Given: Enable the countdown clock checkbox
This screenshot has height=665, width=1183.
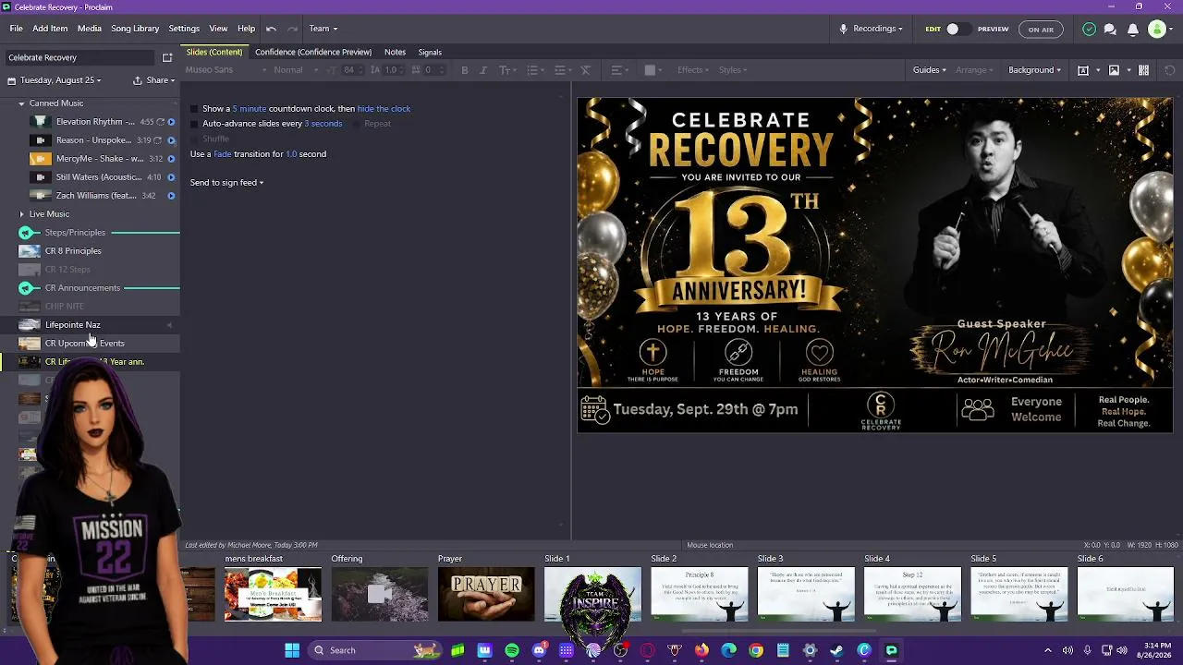Looking at the screenshot, I should point(194,109).
